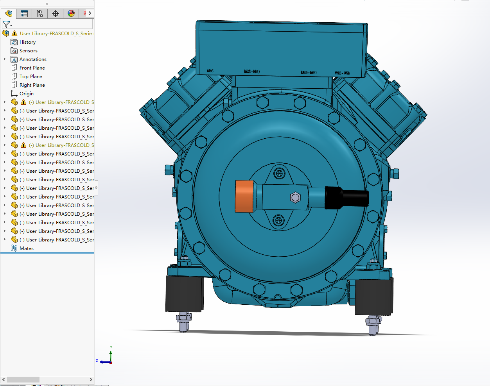Expand the last component before Mates
Image resolution: width=490 pixels, height=386 pixels.
point(5,239)
